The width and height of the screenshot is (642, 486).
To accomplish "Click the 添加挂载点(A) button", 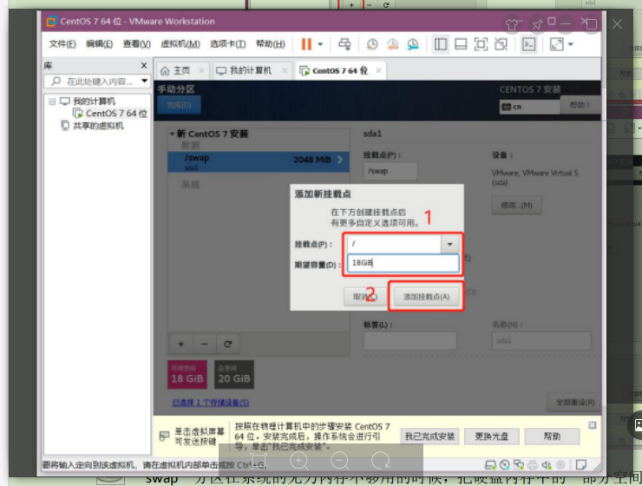I will [426, 297].
